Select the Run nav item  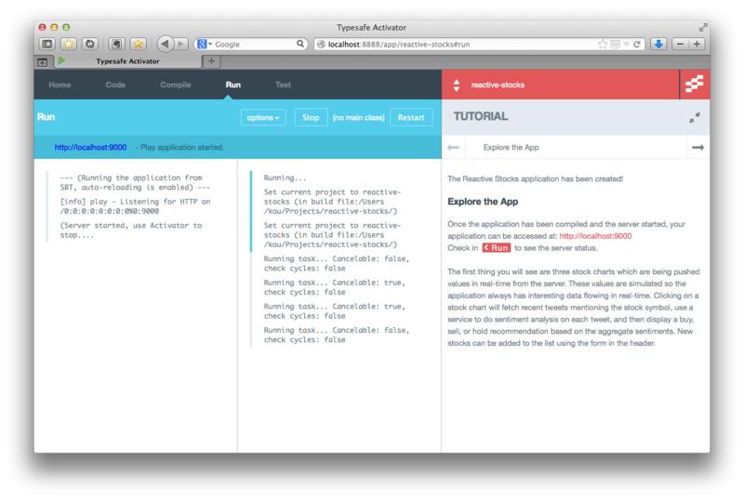pos(233,85)
